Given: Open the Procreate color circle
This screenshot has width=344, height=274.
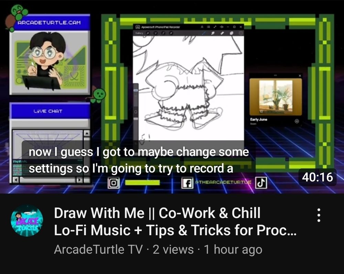Looking at the screenshot, I should [x=241, y=33].
